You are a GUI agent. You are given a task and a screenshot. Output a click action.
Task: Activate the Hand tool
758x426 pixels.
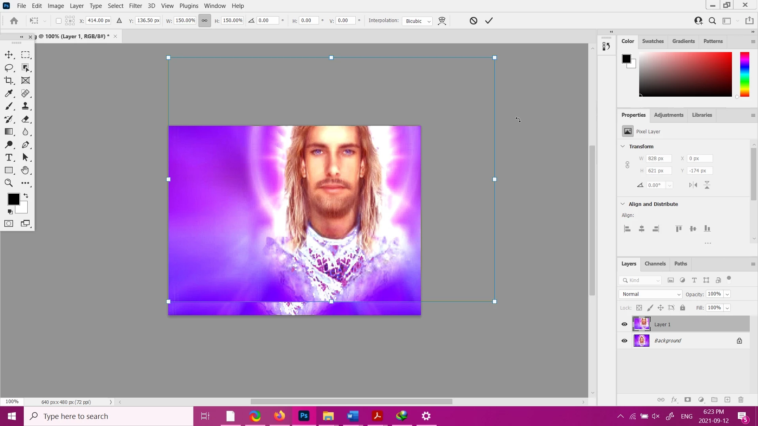point(25,170)
